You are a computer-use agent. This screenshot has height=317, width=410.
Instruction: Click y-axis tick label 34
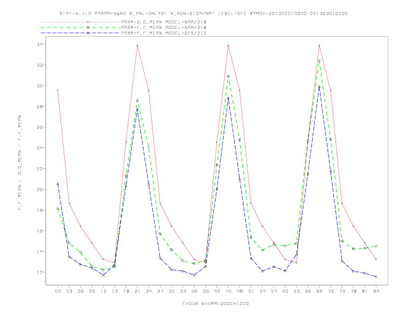[x=40, y=45]
